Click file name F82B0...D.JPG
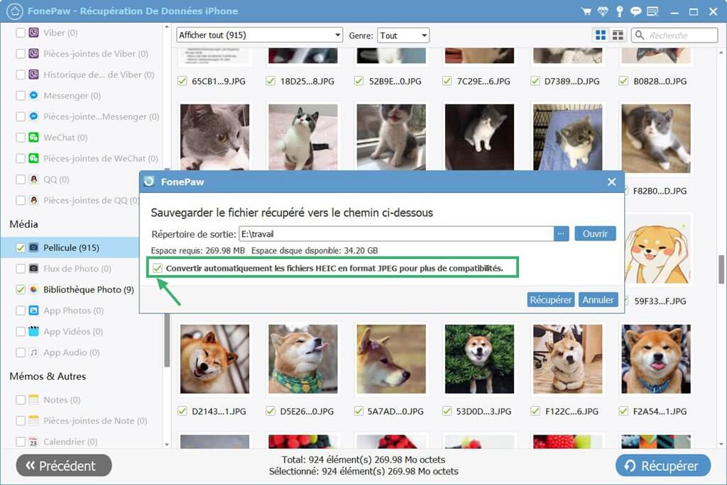 (660, 191)
